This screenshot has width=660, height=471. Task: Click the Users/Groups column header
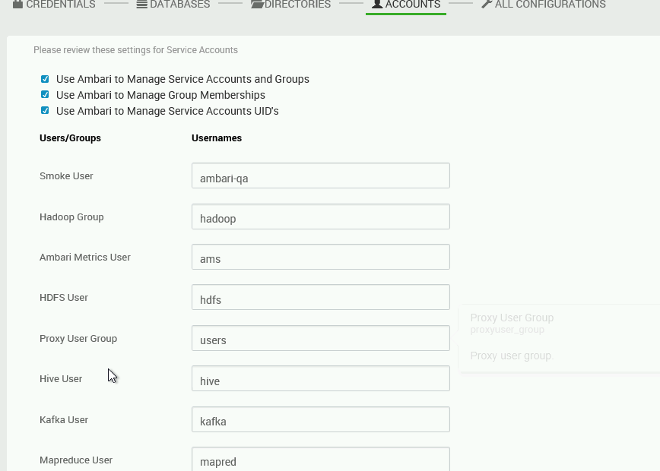70,138
